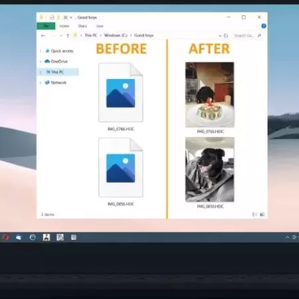Click IMG_0850.HEIC file name under BEFORE
Image resolution: width=299 pixels, height=299 pixels.
[121, 204]
